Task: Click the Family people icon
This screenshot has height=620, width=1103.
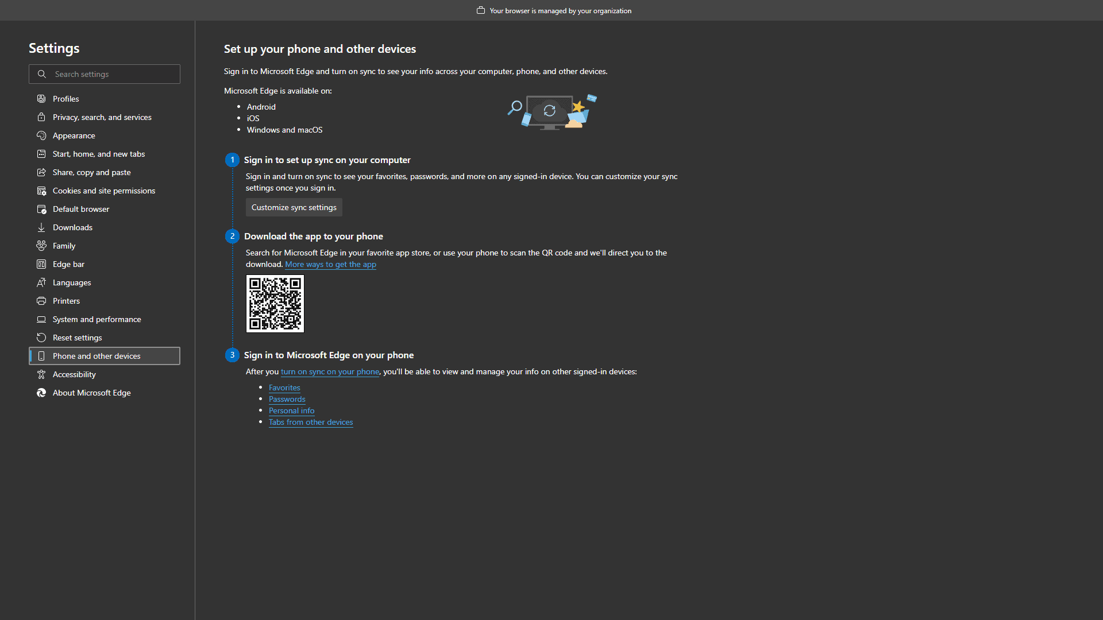Action: coord(41,246)
